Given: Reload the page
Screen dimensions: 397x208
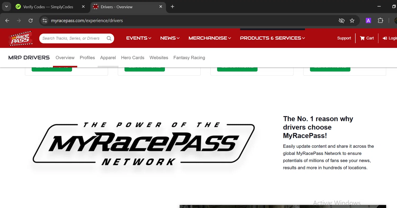Looking at the screenshot, I should (31, 21).
